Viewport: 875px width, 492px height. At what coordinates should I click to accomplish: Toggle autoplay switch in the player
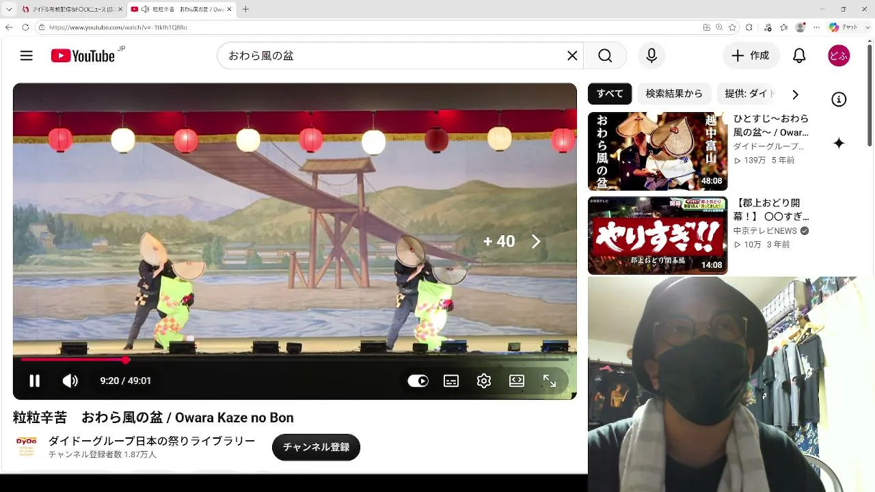[x=418, y=381]
